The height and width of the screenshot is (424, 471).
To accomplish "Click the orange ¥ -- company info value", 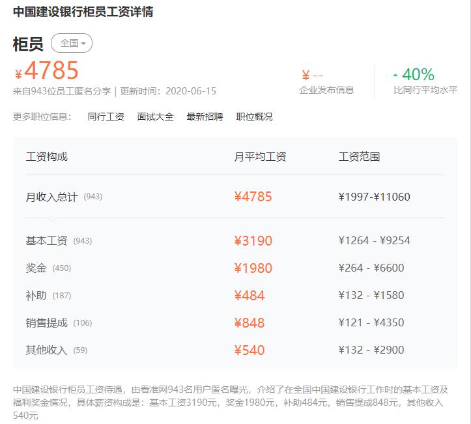I will point(313,75).
